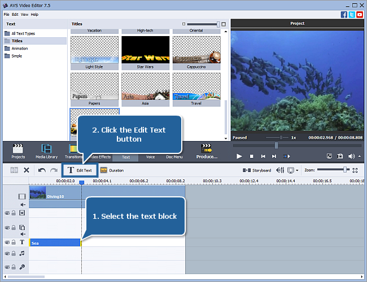Viewport: 367px width, 282px height.
Task: Click the large thumbnails size icon
Action: click(x=224, y=24)
